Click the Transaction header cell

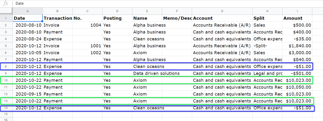[x=57, y=18]
